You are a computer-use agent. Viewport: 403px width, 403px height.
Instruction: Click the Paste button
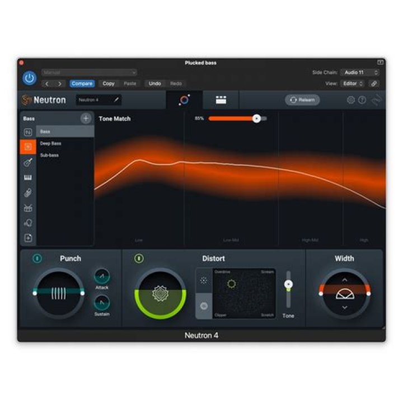click(x=130, y=83)
